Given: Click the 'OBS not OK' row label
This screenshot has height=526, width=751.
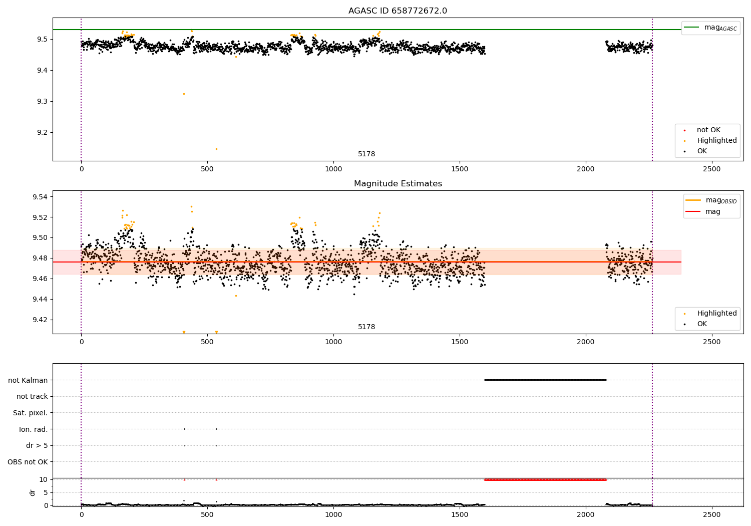Looking at the screenshot, I should click(28, 462).
